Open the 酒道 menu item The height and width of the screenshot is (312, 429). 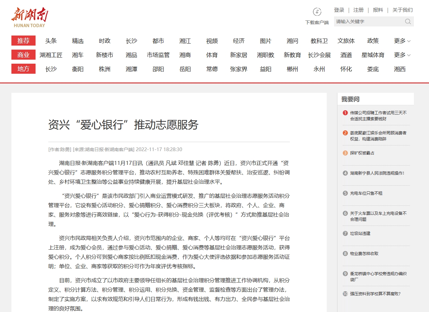(x=346, y=55)
